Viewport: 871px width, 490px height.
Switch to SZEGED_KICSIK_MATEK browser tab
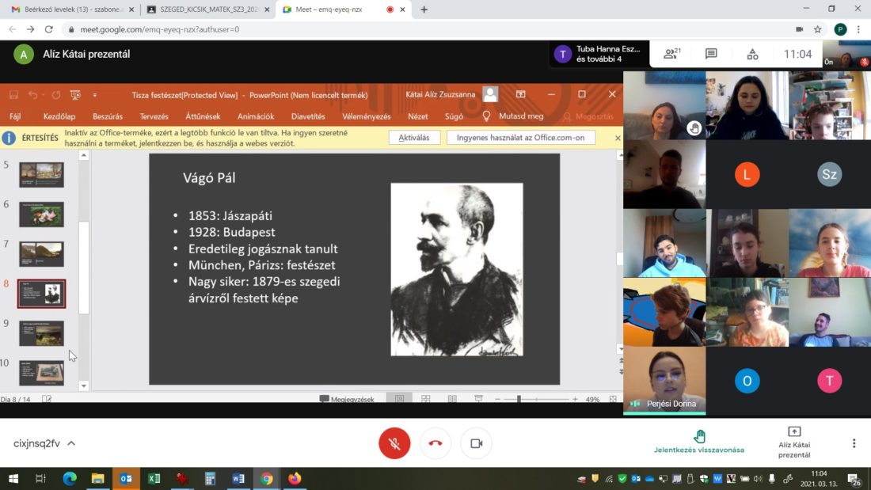(x=207, y=9)
